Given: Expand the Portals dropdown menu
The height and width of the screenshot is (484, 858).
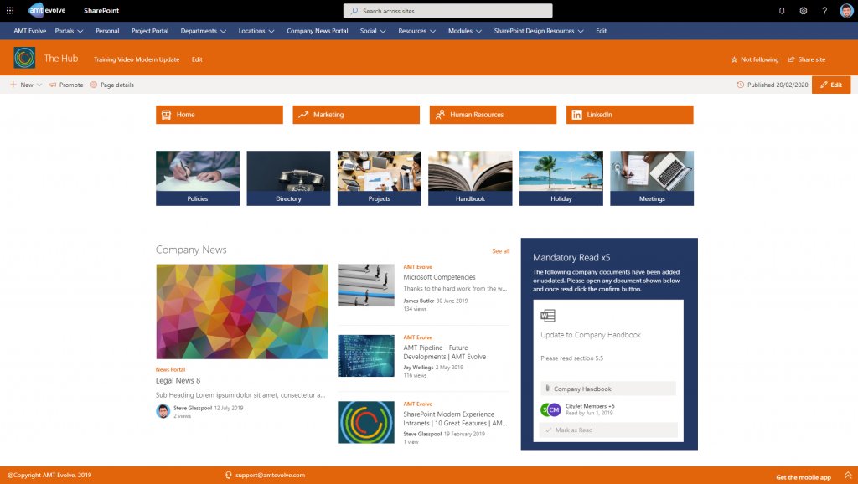Looking at the screenshot, I should (80, 31).
